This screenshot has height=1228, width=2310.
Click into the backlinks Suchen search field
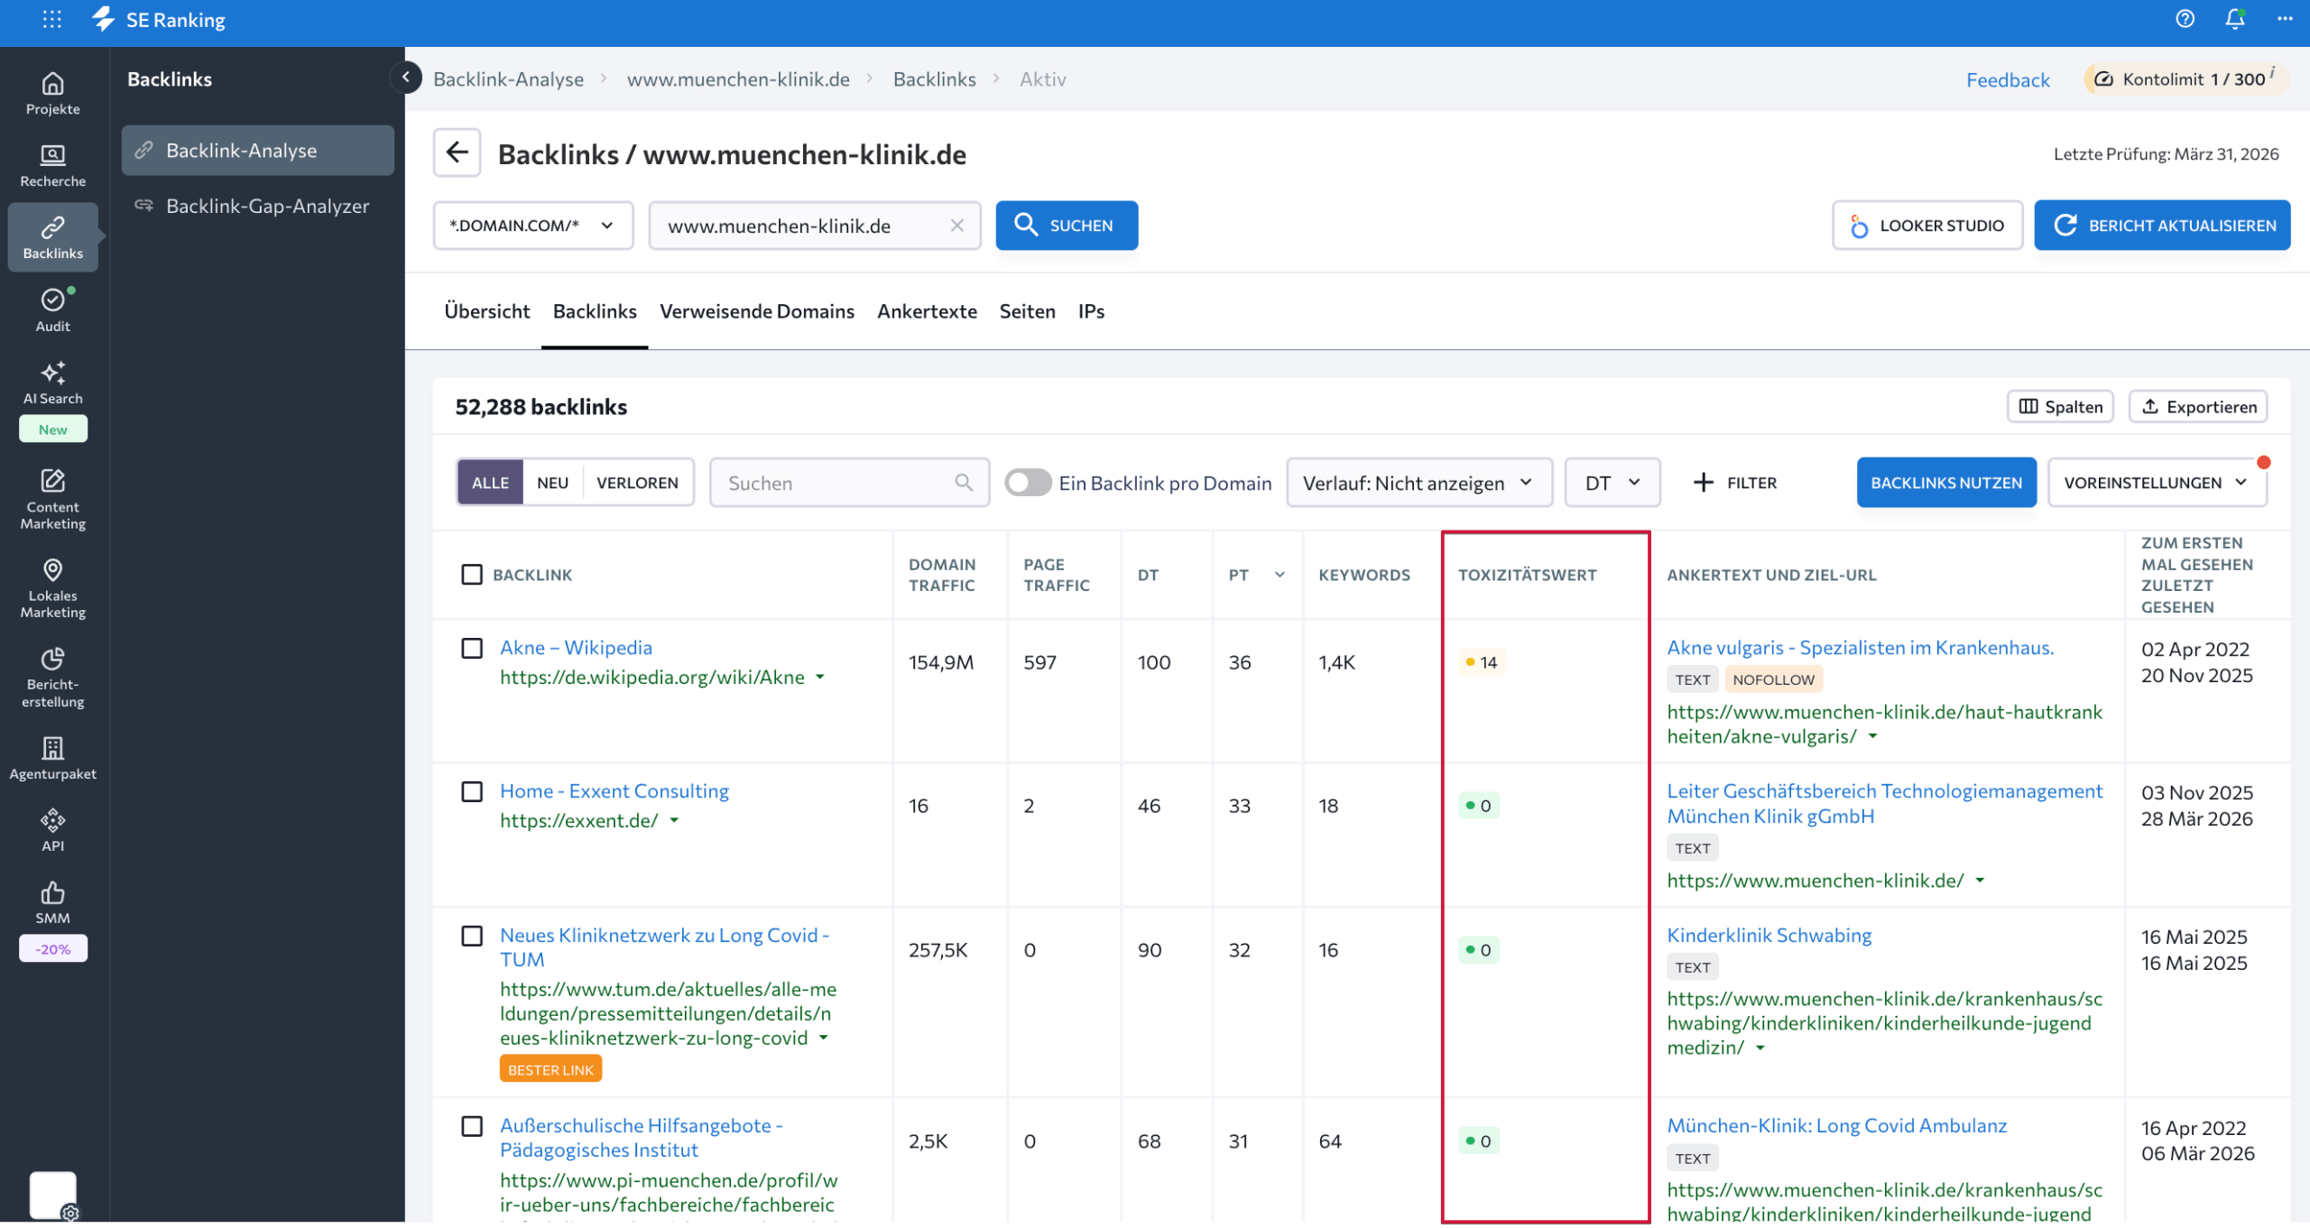pyautogui.click(x=839, y=483)
